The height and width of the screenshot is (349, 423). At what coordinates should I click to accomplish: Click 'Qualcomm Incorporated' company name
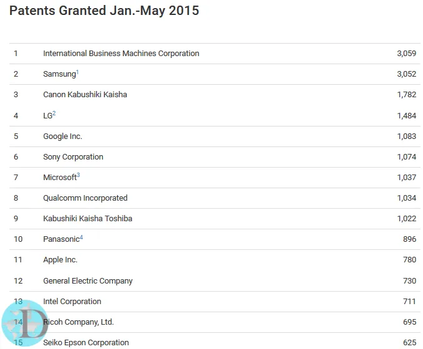pos(85,198)
